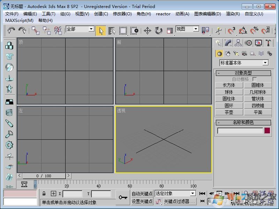Open the reactor menu

(x=163, y=14)
